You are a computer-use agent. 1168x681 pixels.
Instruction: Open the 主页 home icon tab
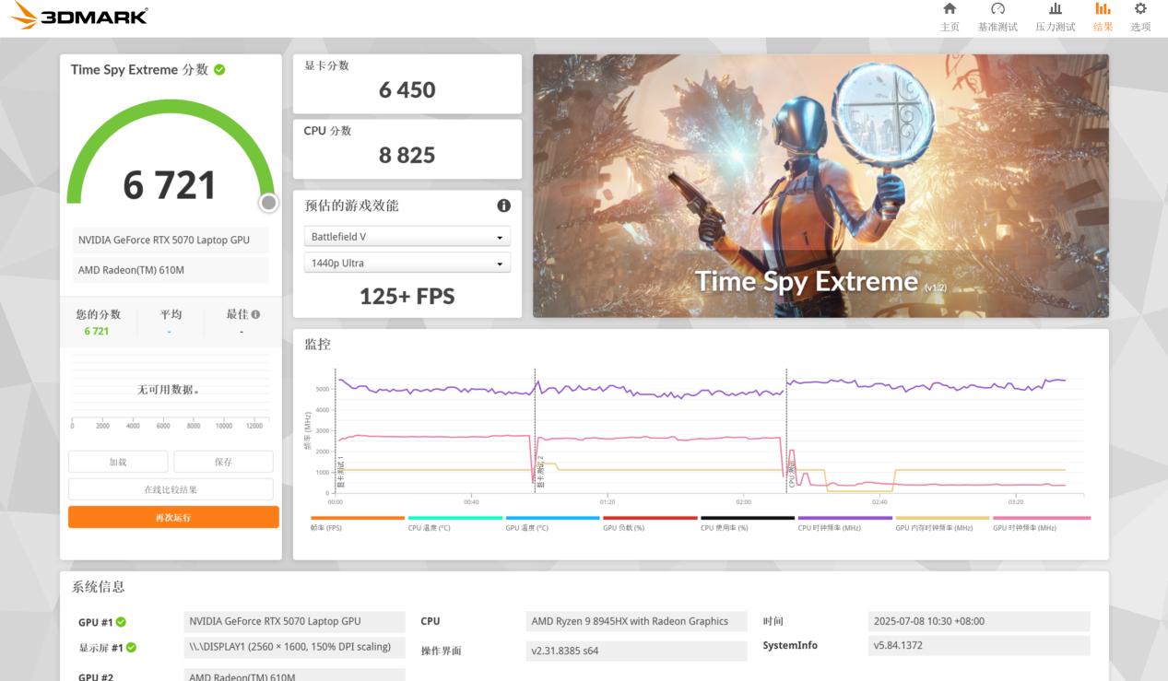950,17
